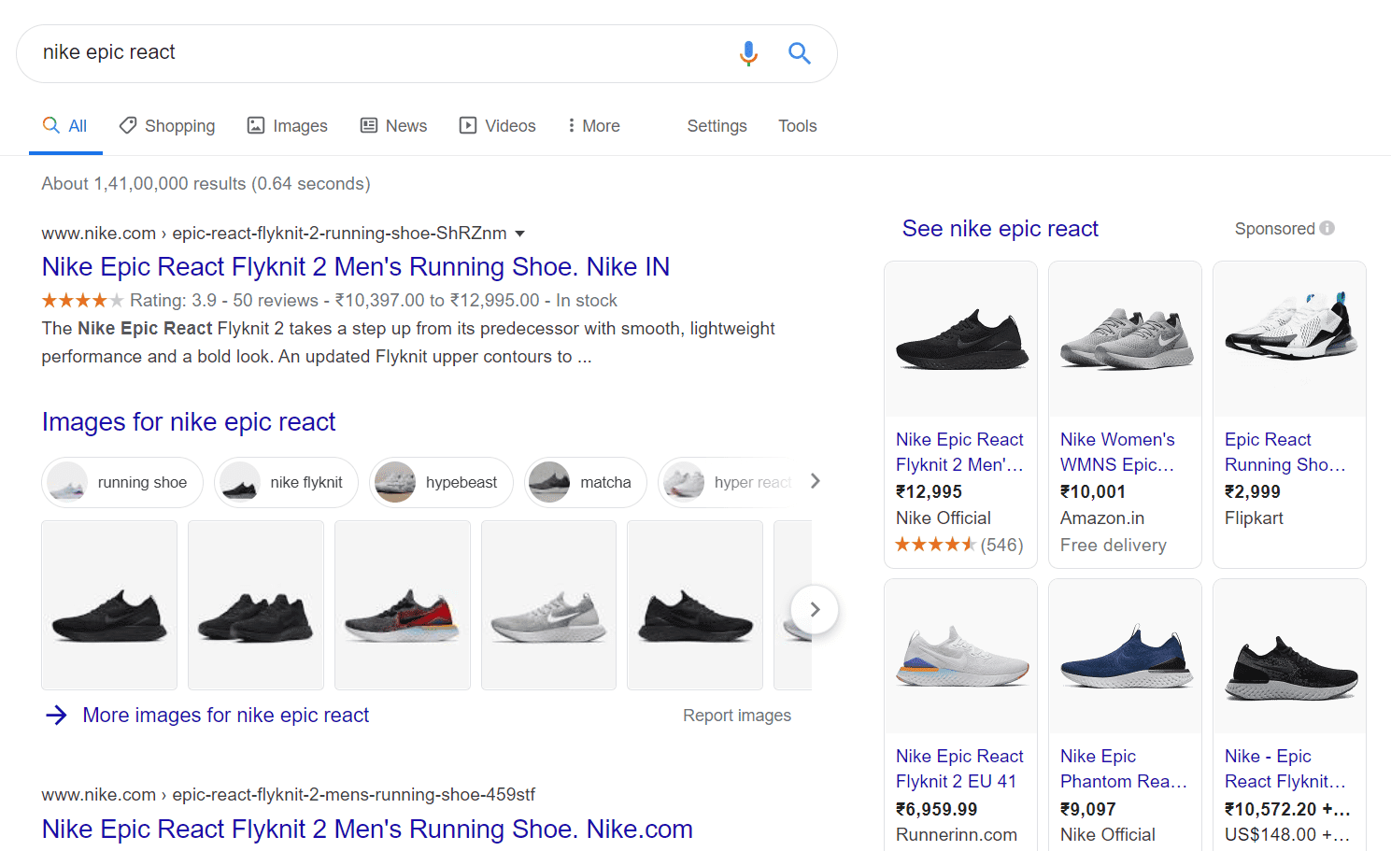The height and width of the screenshot is (851, 1391).
Task: Click the navy blue Phantom shoe photo
Action: point(1126,656)
